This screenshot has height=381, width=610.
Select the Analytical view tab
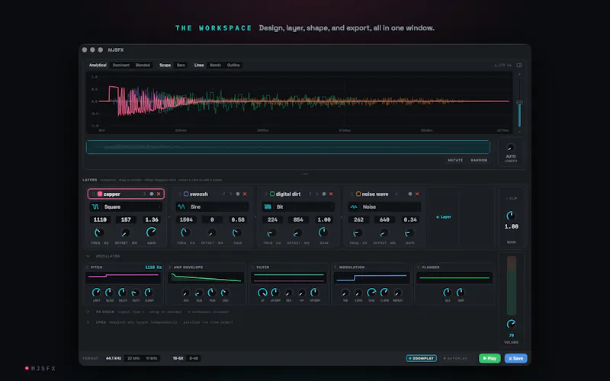[98, 66]
